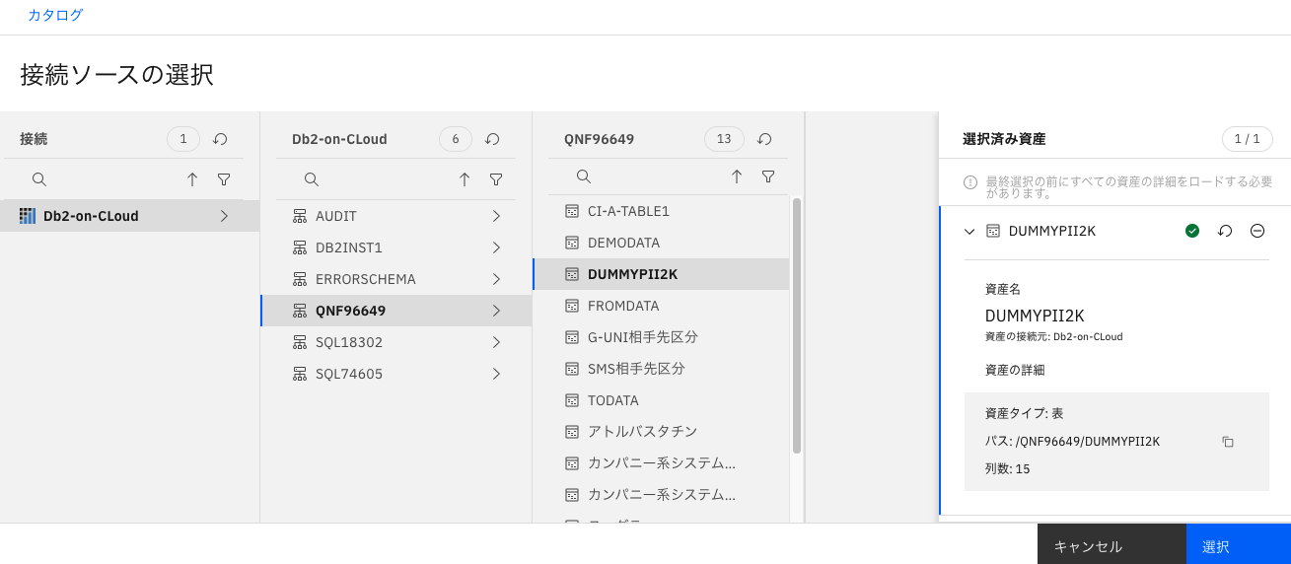Expand the SQL74605 schema chevron

click(496, 374)
